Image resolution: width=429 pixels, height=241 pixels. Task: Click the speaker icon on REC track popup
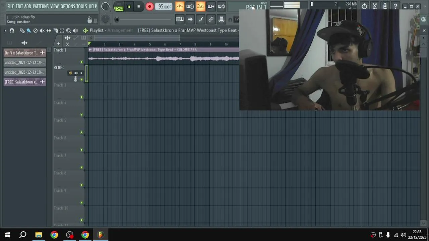pyautogui.click(x=76, y=73)
